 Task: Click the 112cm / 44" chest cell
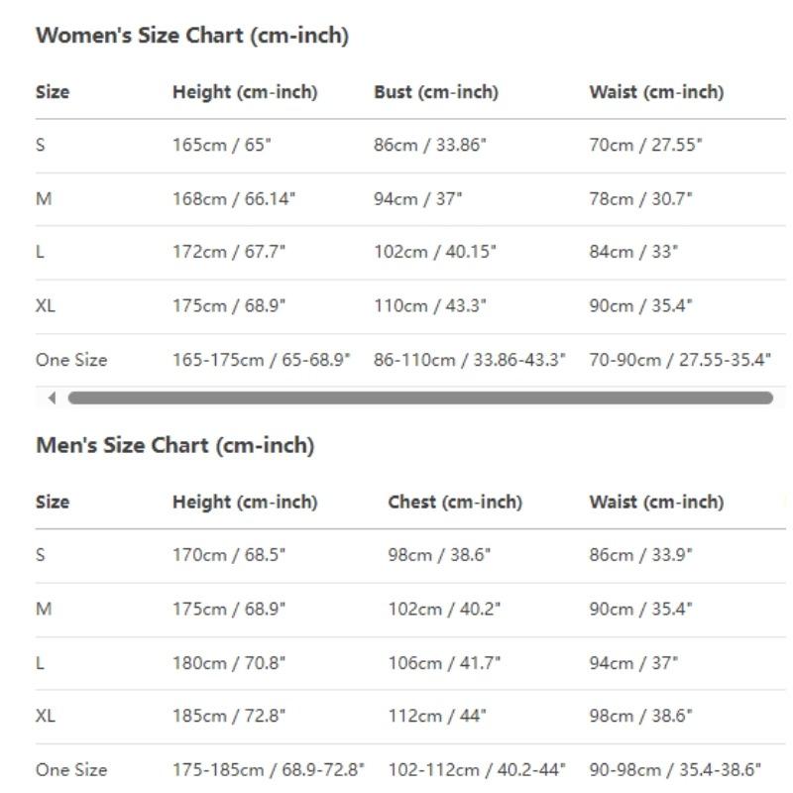click(x=437, y=716)
